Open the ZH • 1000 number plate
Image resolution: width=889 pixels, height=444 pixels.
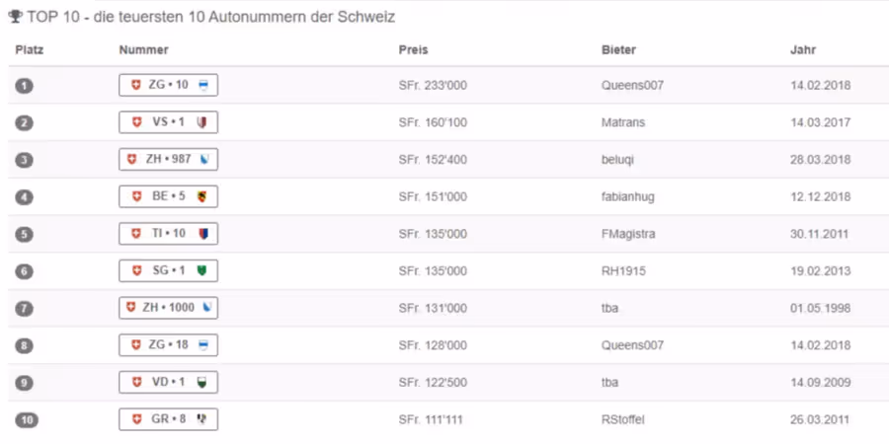tap(168, 308)
